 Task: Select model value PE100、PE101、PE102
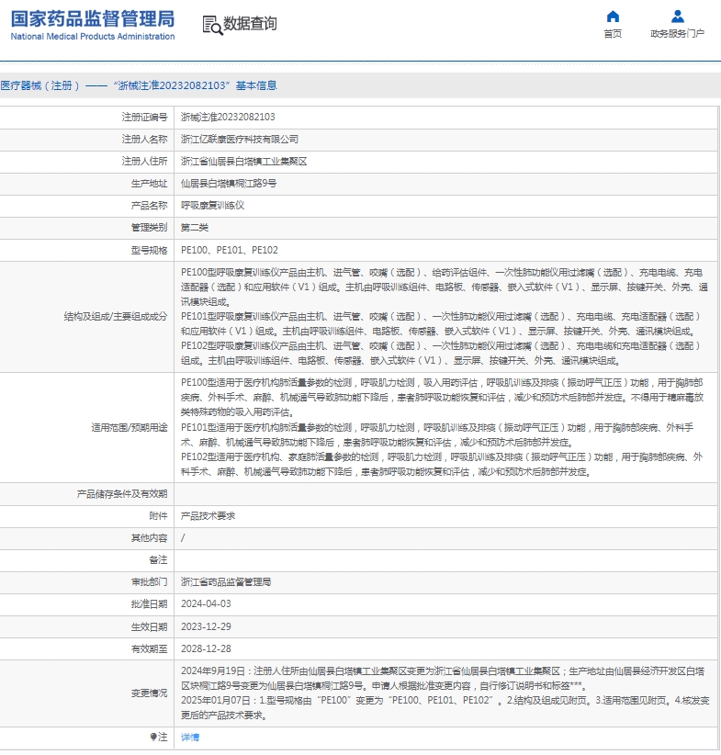pos(230,251)
